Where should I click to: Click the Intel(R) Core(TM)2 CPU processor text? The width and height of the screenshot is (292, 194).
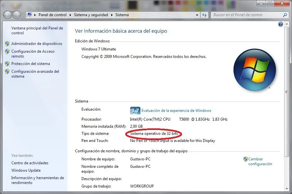pyautogui.click(x=150, y=119)
